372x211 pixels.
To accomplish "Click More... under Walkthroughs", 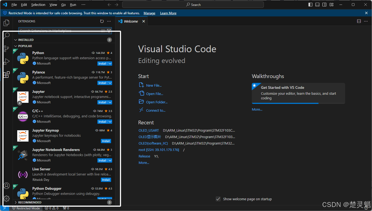I will (x=257, y=109).
